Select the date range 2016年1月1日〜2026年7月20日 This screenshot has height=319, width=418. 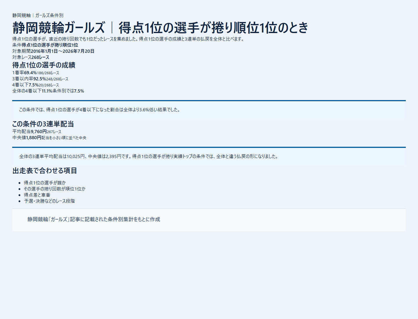(63, 51)
